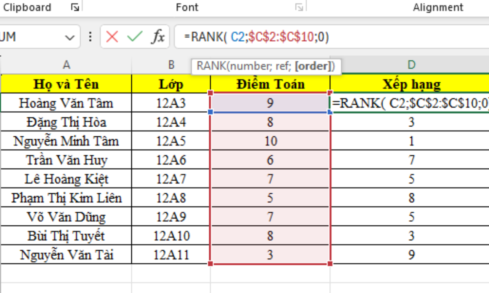Select column B header

point(171,65)
